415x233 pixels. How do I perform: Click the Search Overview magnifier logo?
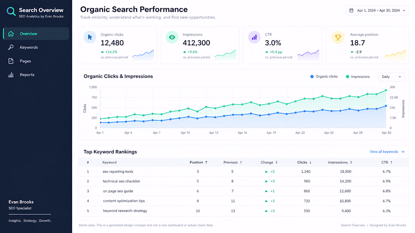[11, 11]
